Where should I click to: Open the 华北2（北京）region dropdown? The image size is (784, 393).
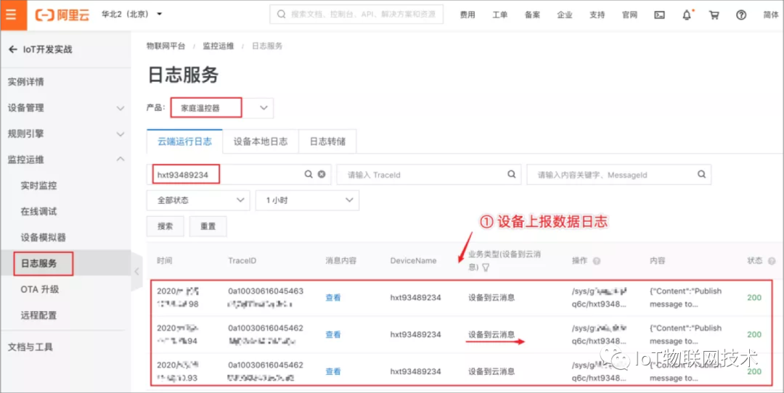[132, 14]
